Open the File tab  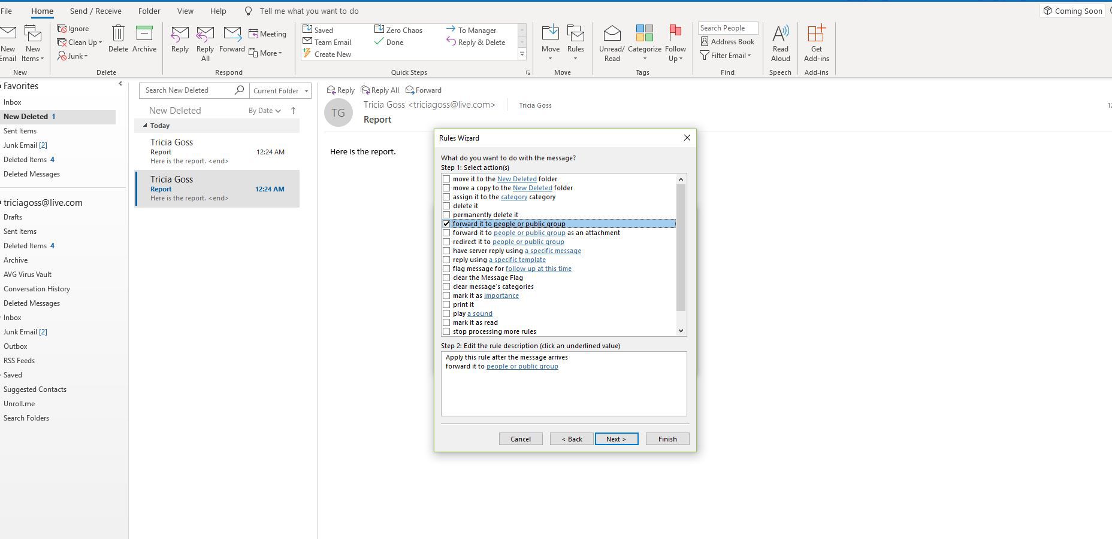(6, 11)
